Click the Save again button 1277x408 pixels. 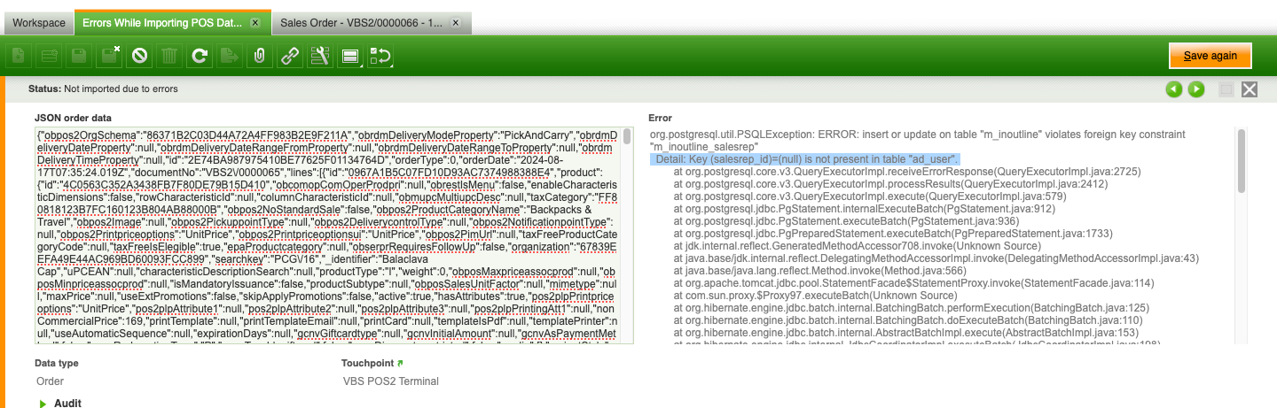pyautogui.click(x=1210, y=56)
